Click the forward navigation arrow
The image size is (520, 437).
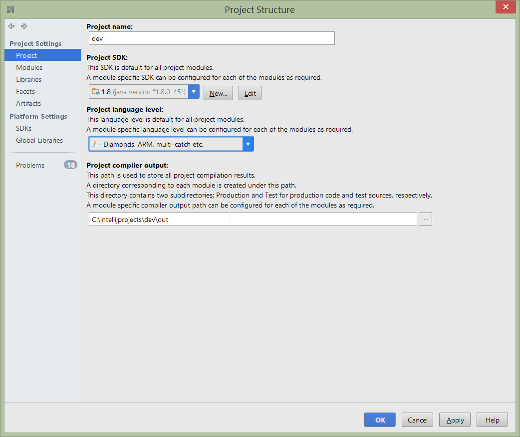pyautogui.click(x=24, y=26)
